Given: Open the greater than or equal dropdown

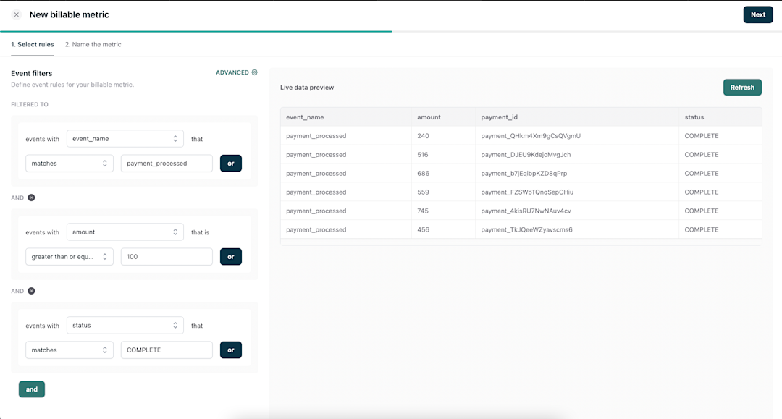Looking at the screenshot, I should (x=70, y=257).
